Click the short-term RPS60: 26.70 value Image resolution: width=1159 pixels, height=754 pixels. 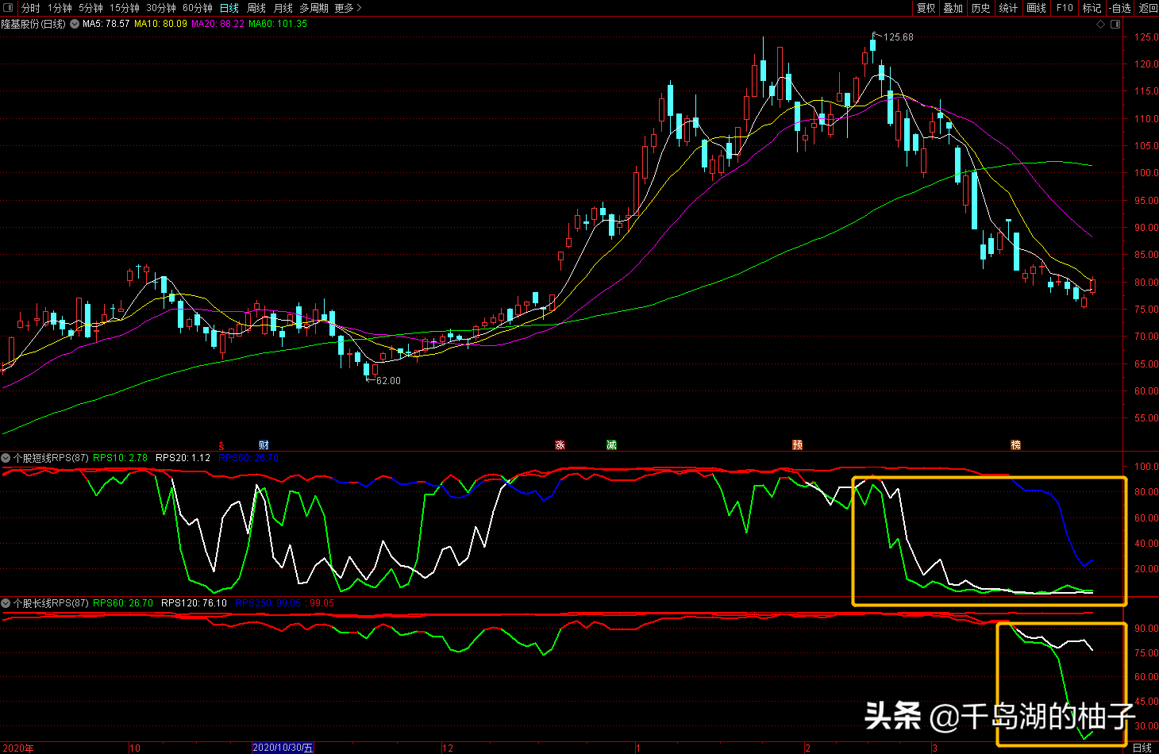(x=248, y=458)
